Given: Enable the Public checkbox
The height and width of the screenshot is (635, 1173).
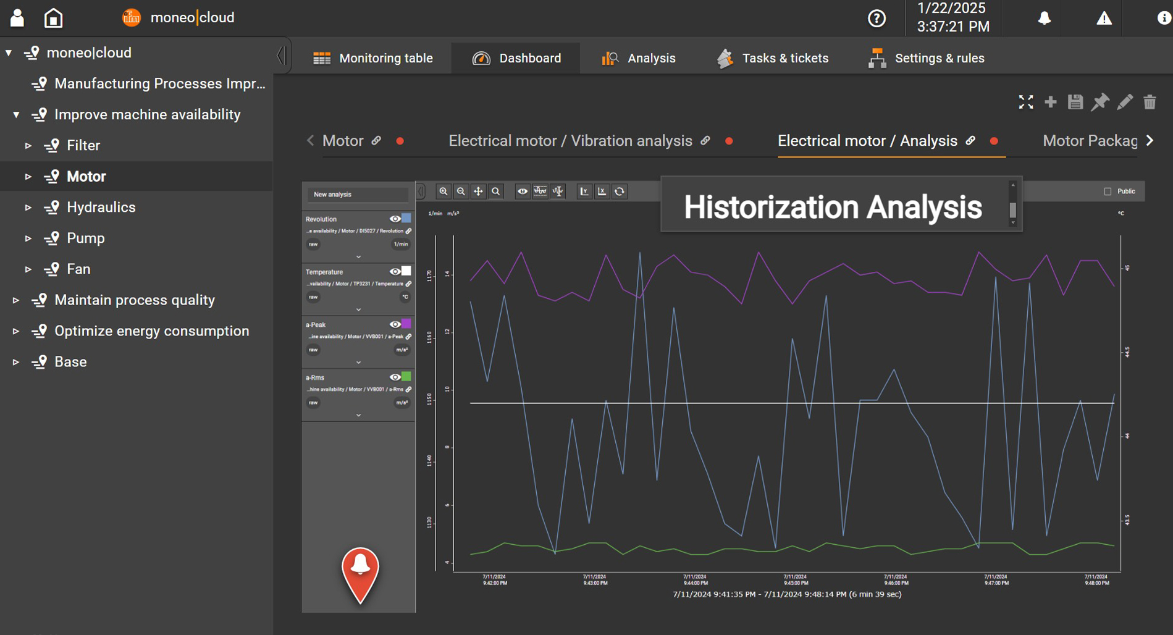Looking at the screenshot, I should tap(1108, 191).
